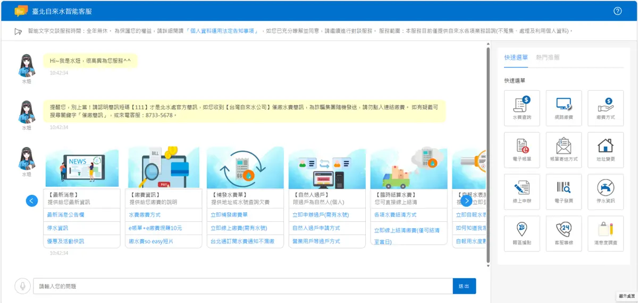Open e帳單+e繳費現賺10元 link
Viewport: 638px width, 303px height.
[x=155, y=228]
